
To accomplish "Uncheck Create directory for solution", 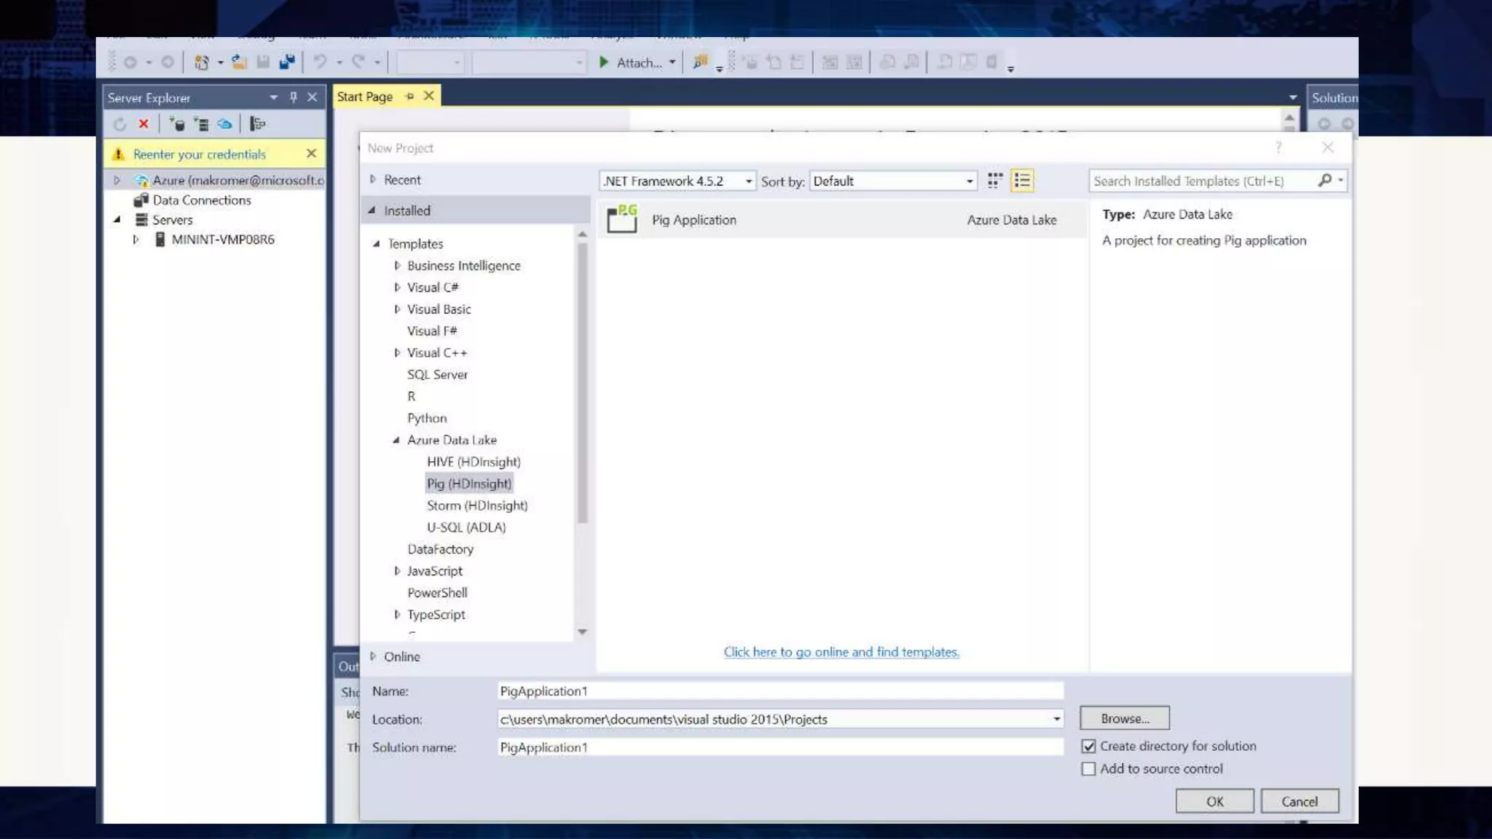I will pyautogui.click(x=1088, y=747).
